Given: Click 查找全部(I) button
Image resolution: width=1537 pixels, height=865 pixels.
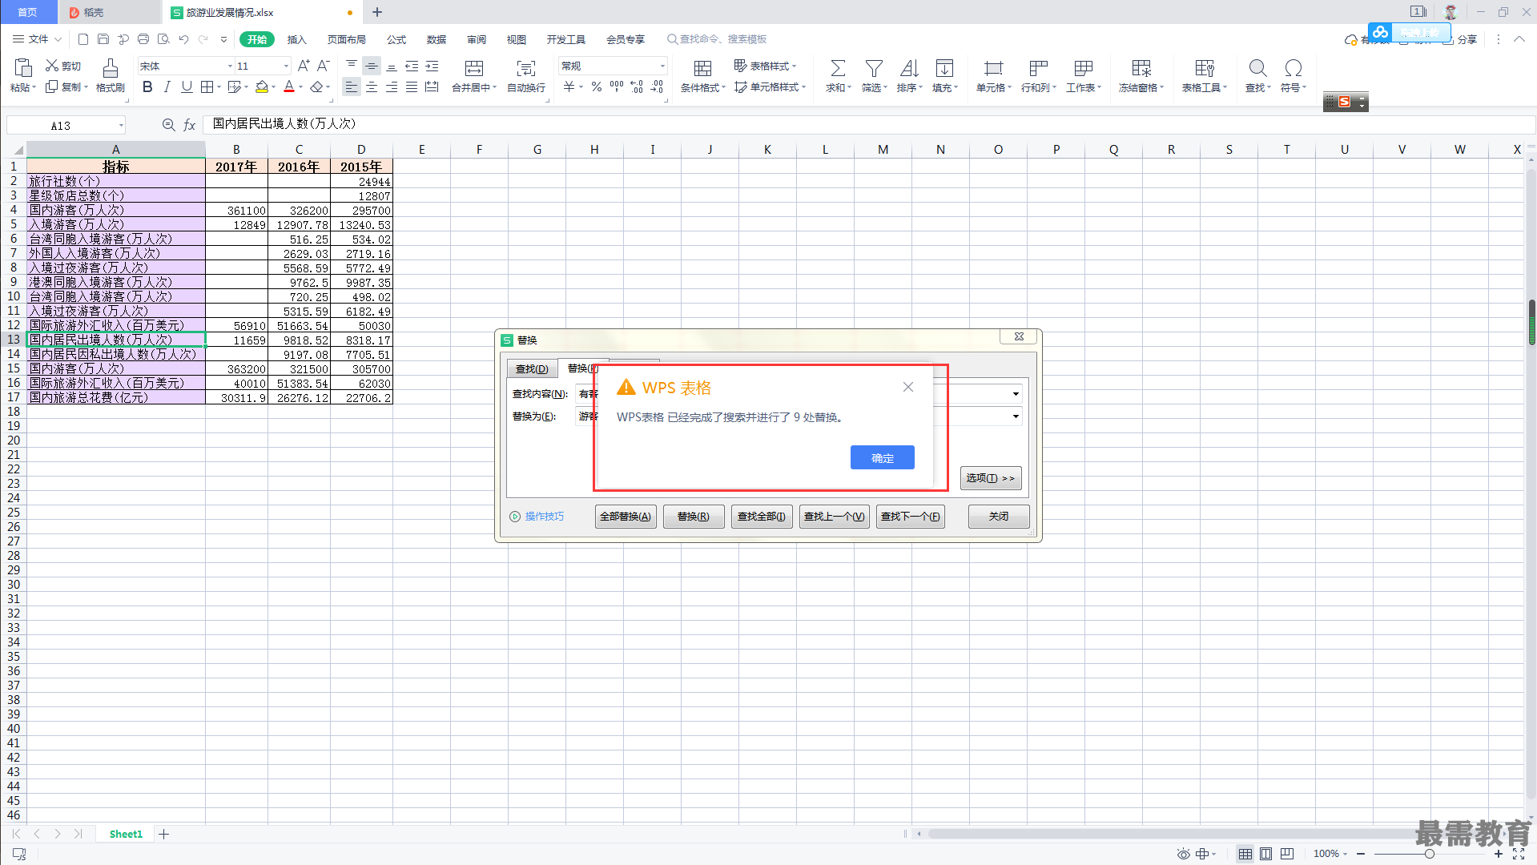Looking at the screenshot, I should coord(762,517).
